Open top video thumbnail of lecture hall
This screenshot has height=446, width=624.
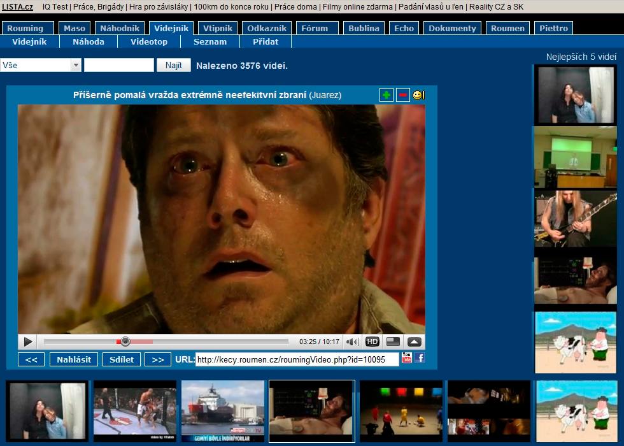576,157
